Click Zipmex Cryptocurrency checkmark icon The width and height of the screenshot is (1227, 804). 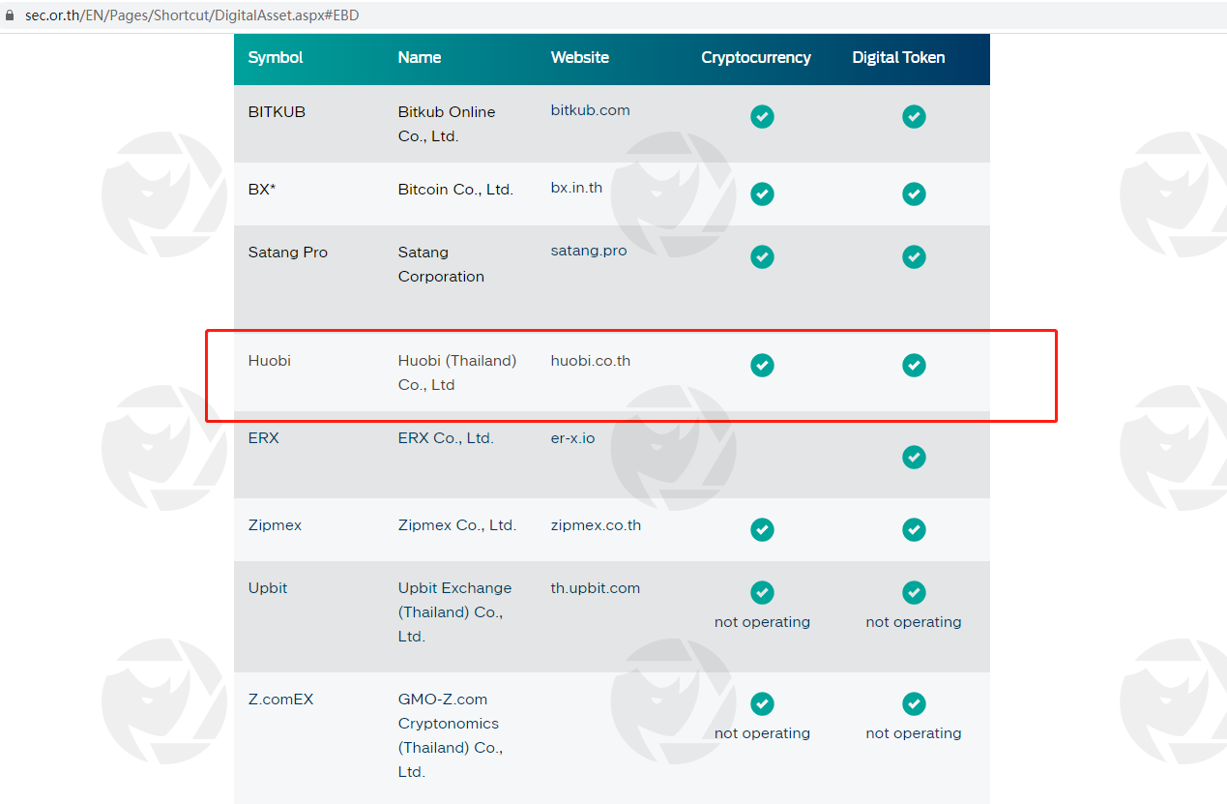tap(762, 529)
